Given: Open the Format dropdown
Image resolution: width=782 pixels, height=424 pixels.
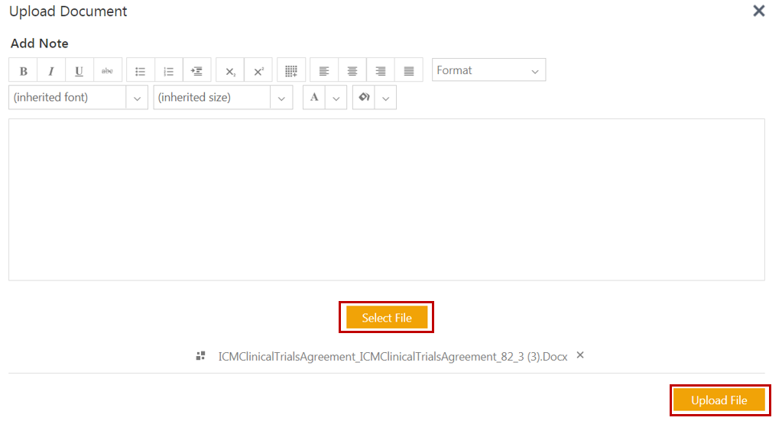Looking at the screenshot, I should [x=488, y=70].
